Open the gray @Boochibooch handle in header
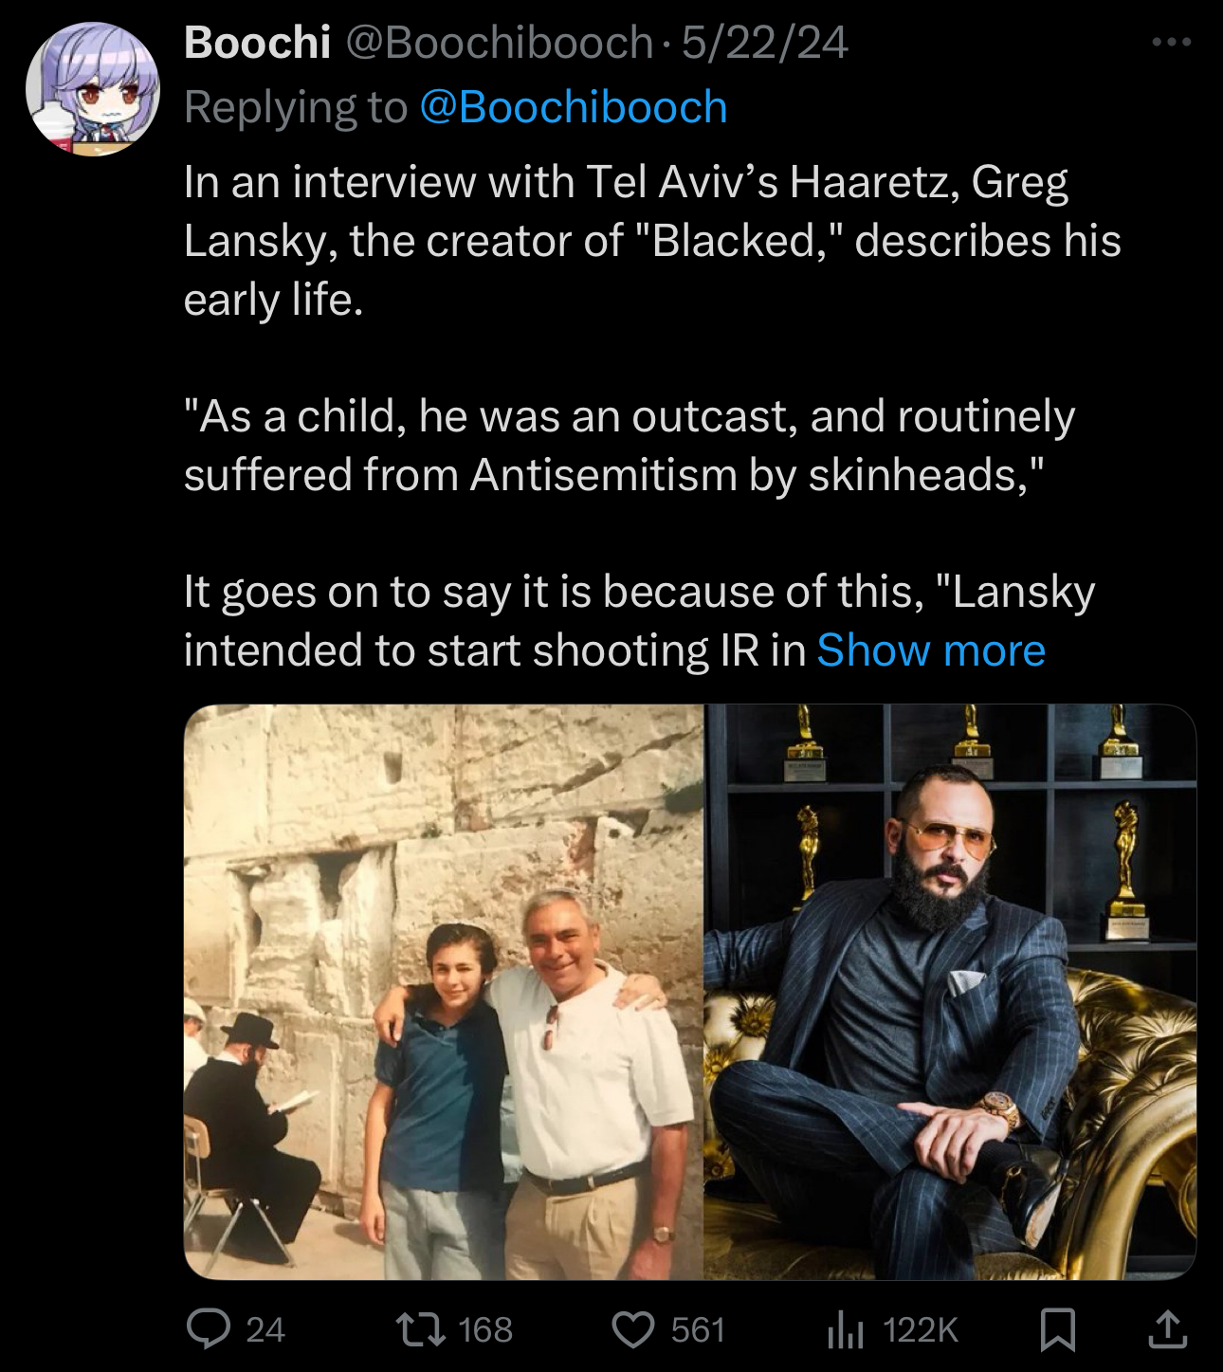Image resolution: width=1223 pixels, height=1372 pixels. point(499,43)
